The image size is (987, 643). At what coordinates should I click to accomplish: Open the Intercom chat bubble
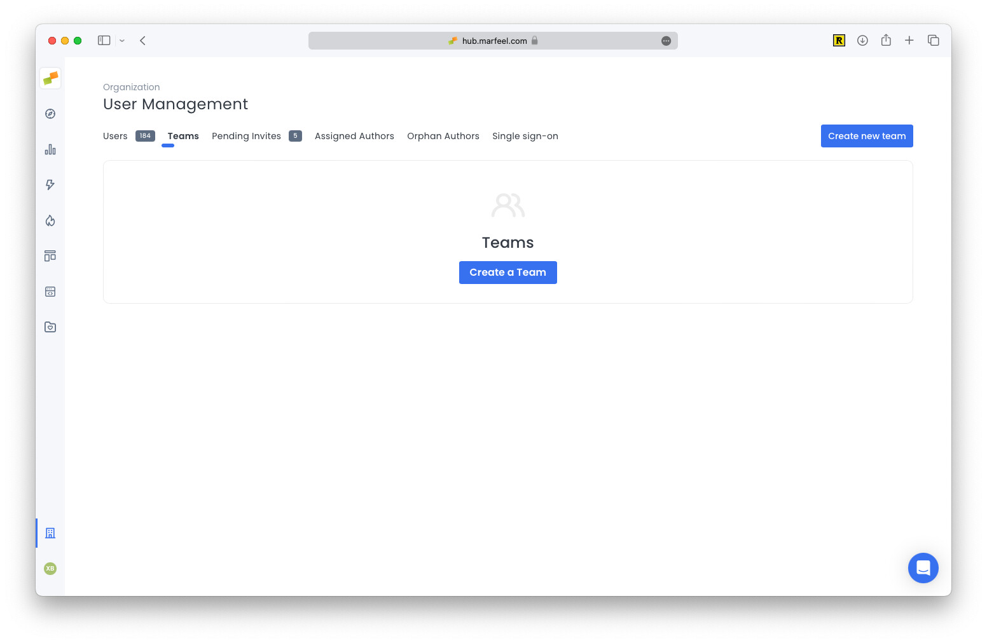pos(923,568)
